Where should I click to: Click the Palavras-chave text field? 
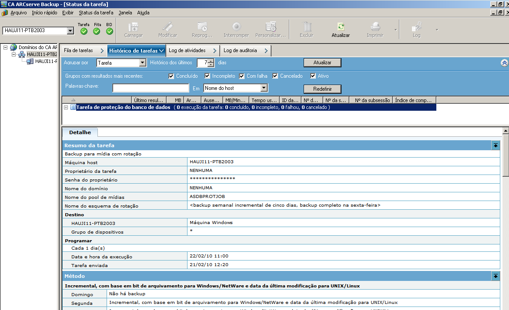[151, 88]
